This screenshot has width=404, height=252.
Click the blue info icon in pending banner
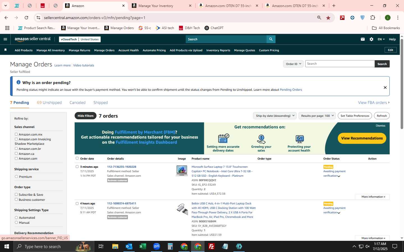point(19,82)
